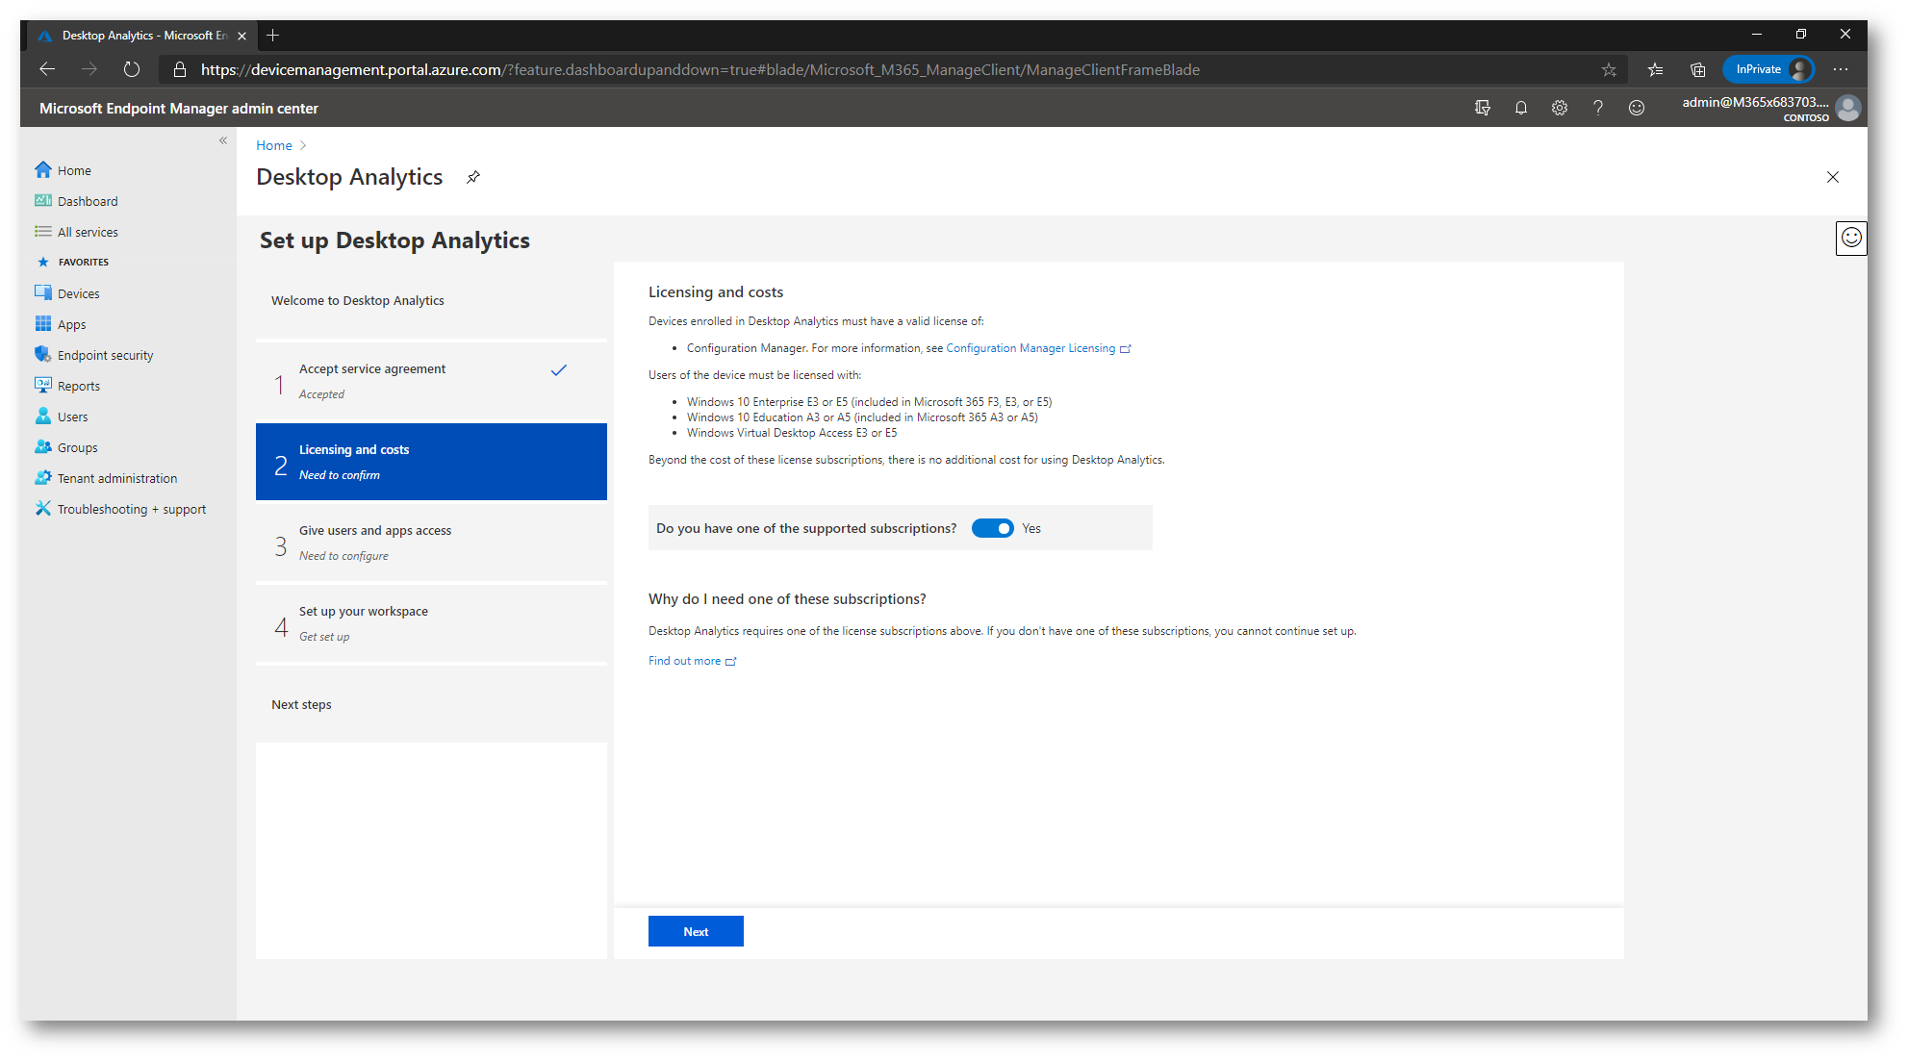Open browser collections icon

click(x=1698, y=69)
